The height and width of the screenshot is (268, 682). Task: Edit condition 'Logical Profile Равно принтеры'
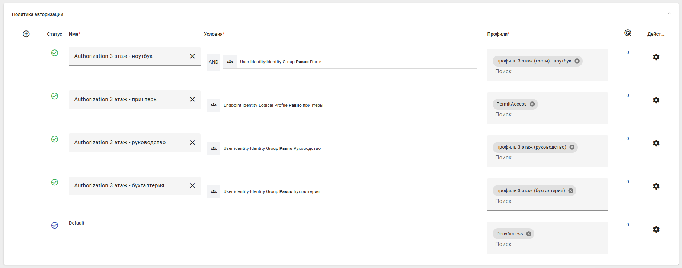point(273,105)
